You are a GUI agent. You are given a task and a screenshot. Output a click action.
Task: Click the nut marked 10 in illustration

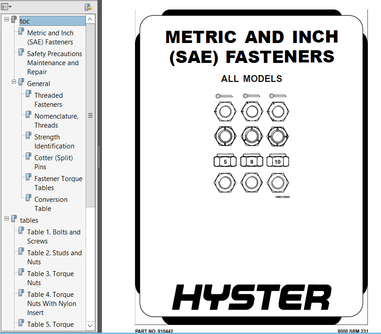[x=278, y=161]
